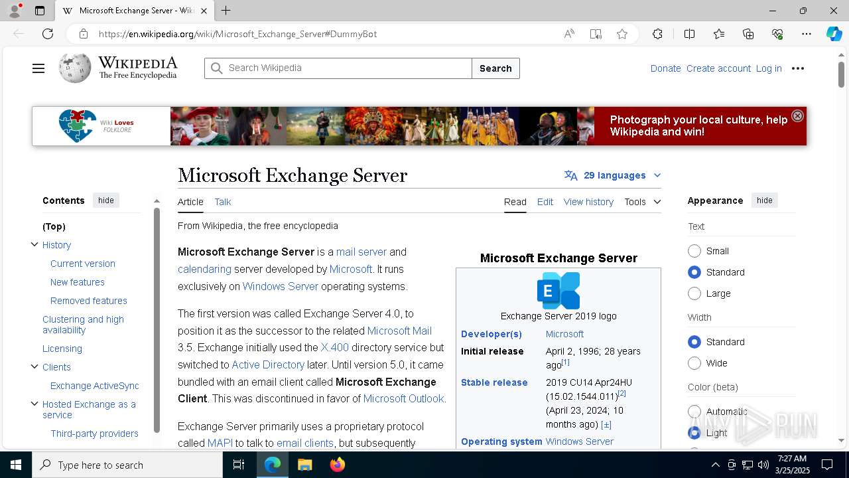Open the Windows Start menu
Image resolution: width=849 pixels, height=478 pixels.
pyautogui.click(x=15, y=465)
